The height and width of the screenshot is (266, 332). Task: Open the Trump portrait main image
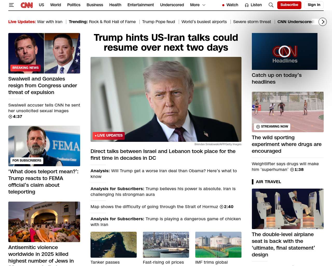coord(166,99)
